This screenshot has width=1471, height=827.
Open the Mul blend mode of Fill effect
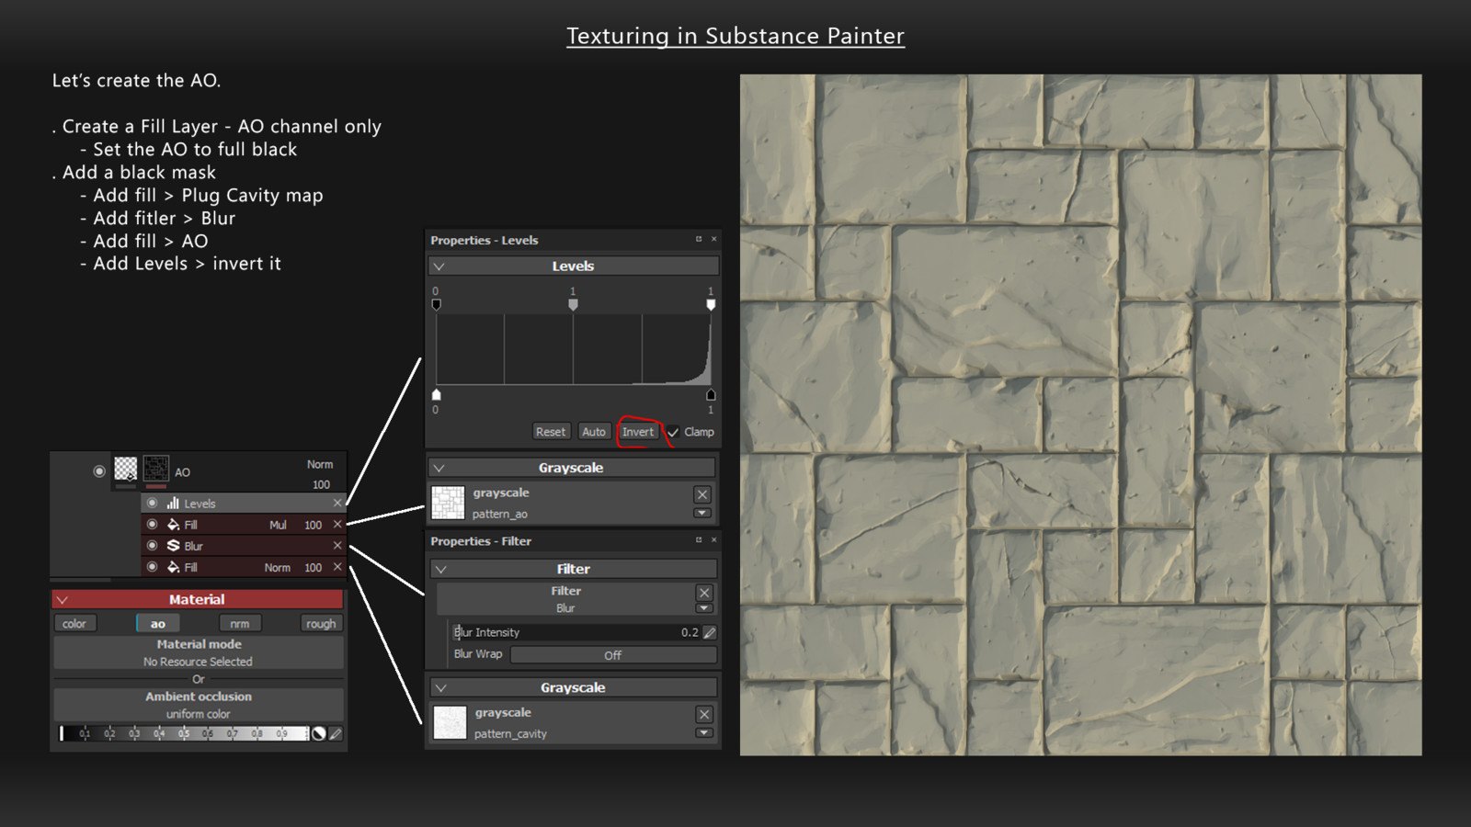(278, 526)
